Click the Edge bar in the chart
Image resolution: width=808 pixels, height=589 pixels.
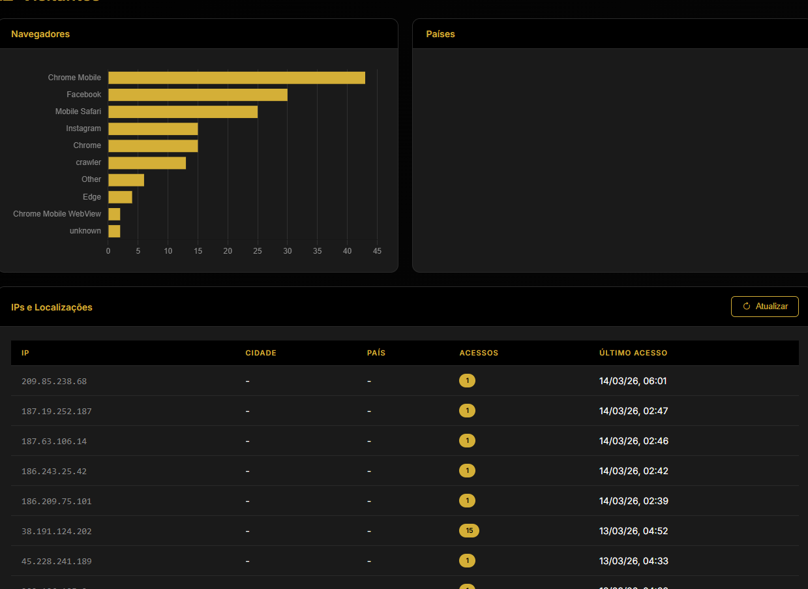coord(120,196)
